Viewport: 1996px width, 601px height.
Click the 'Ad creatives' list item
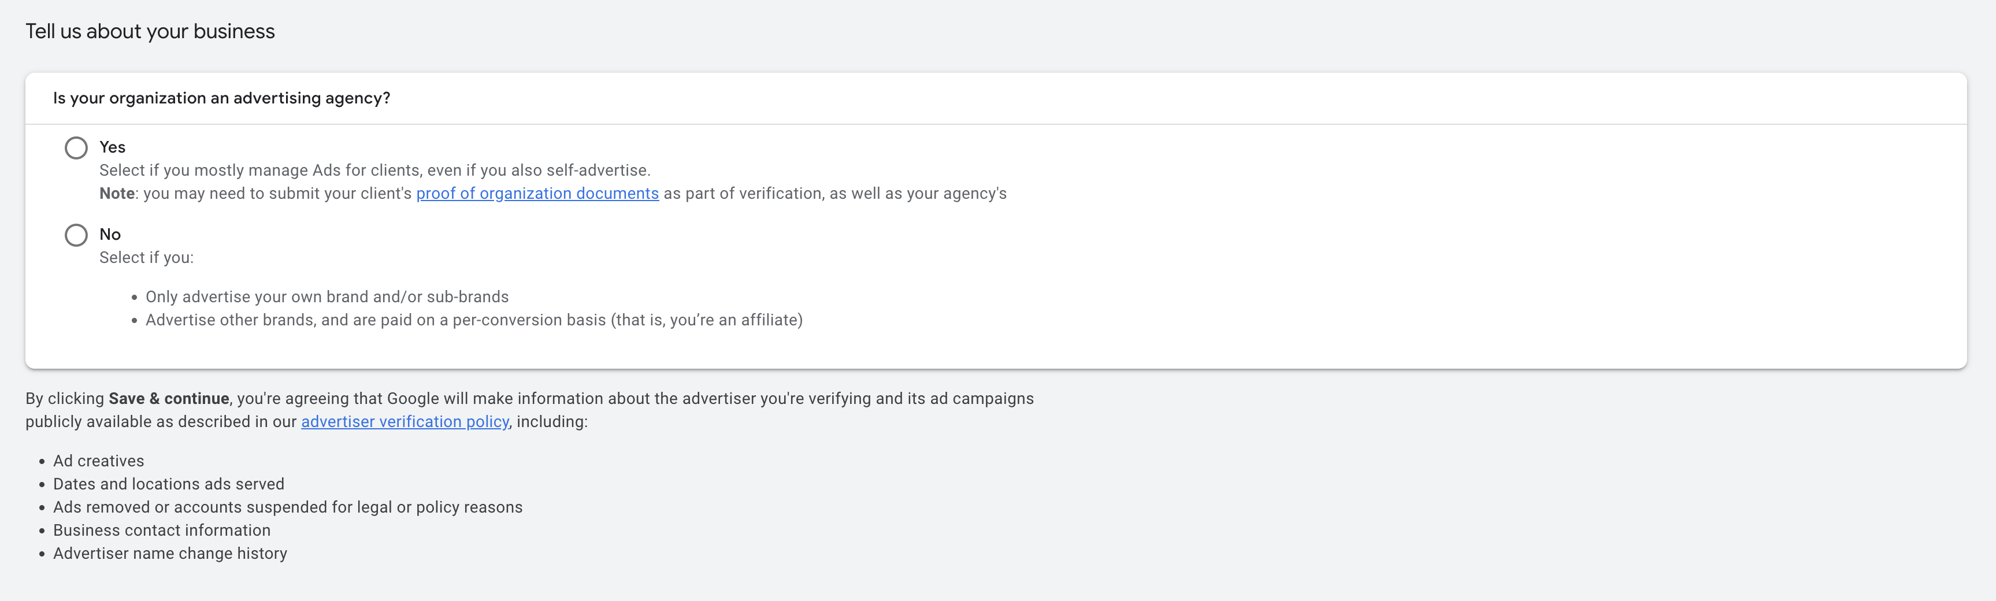98,460
